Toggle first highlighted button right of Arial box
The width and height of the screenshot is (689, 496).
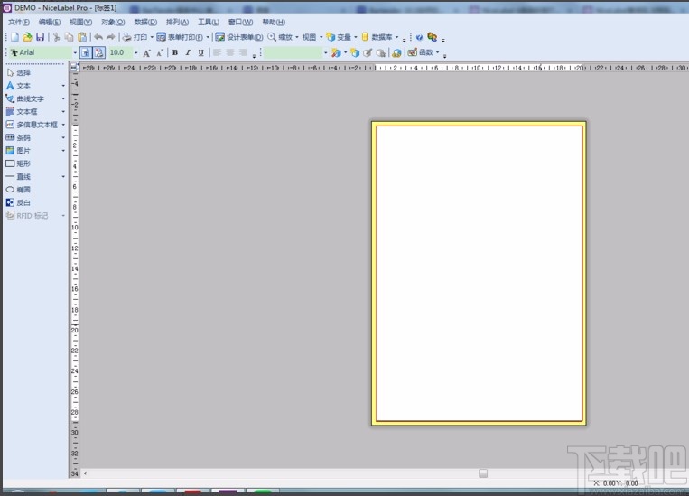click(x=86, y=52)
